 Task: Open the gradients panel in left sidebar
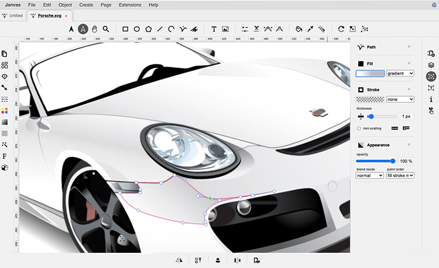click(5, 122)
